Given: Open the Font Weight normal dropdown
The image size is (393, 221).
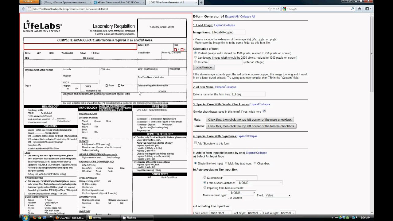Looking at the screenshot, I should 288,213.
